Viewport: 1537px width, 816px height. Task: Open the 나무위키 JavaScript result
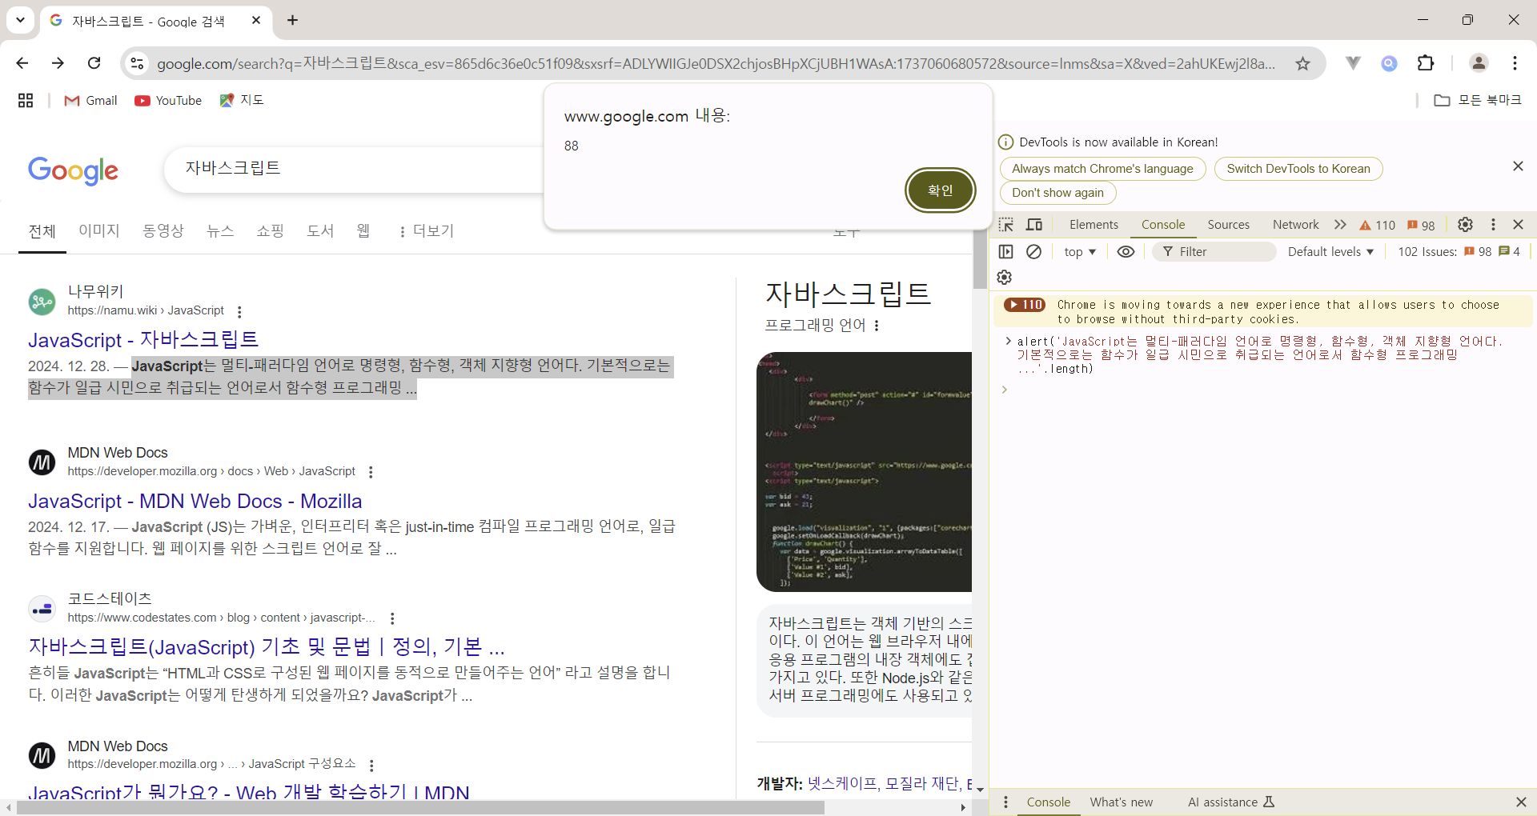[x=143, y=340]
